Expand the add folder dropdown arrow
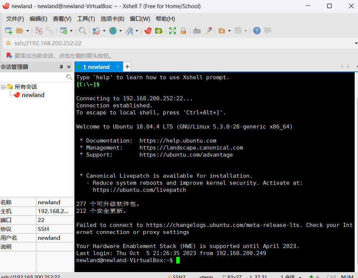Screen dimensions: 358x278 (229, 31)
